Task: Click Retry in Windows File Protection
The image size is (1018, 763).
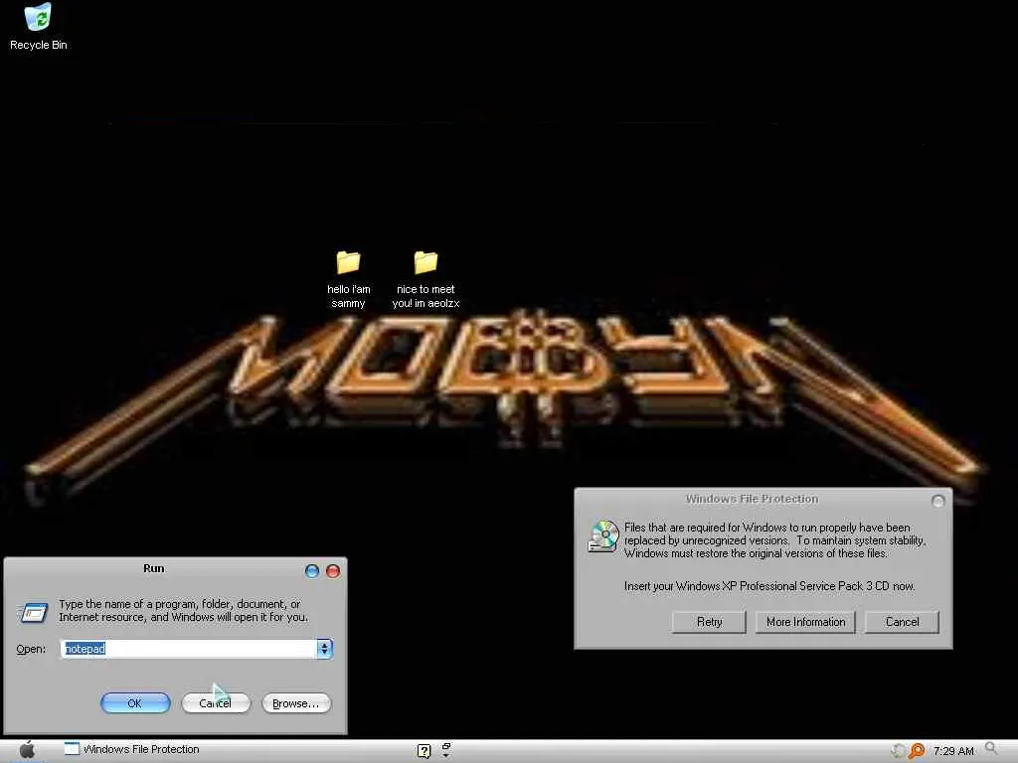Action: [709, 622]
